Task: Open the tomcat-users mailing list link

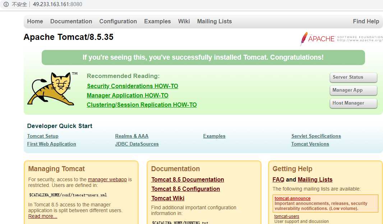Action: tap(286, 216)
